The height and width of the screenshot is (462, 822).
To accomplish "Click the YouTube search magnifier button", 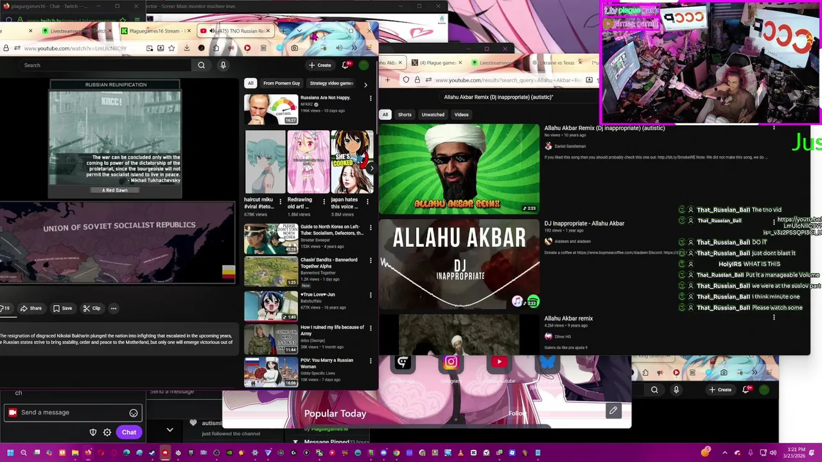I will click(x=201, y=65).
